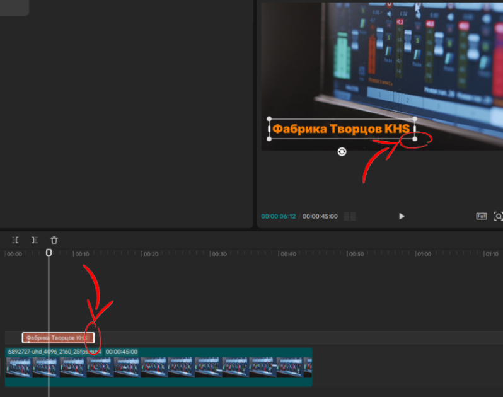Click the 00:00 mark on timeline ruler
Image resolution: width=503 pixels, height=397 pixels.
coord(14,255)
